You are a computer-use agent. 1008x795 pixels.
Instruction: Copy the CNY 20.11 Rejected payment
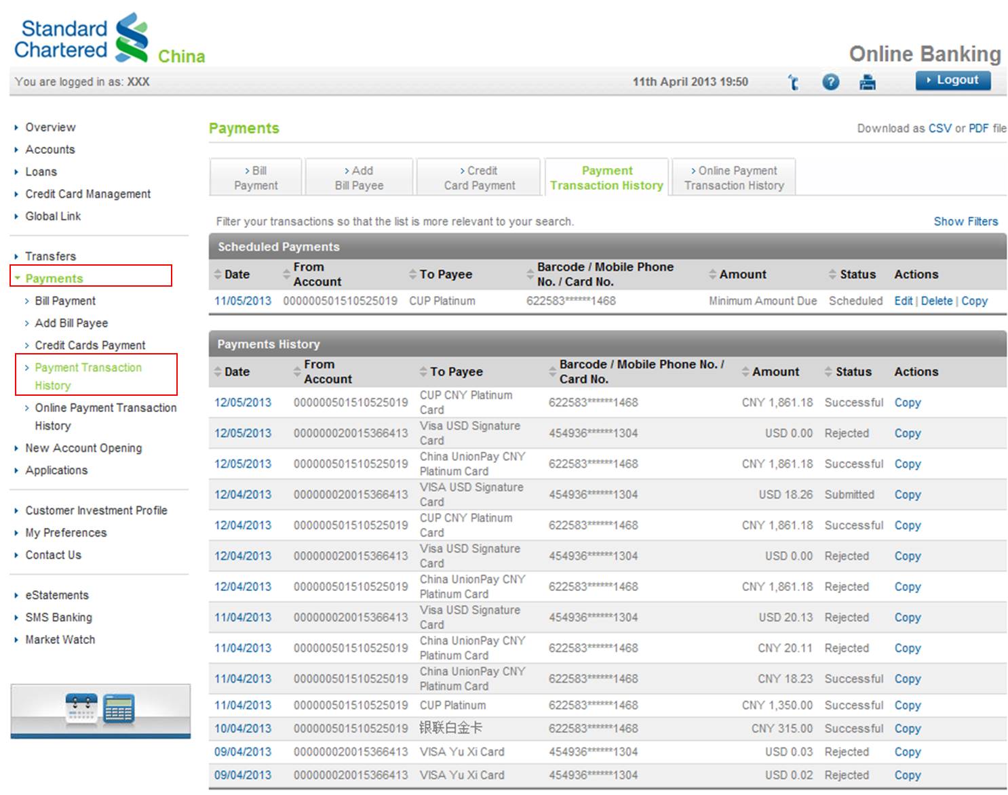pyautogui.click(x=908, y=648)
